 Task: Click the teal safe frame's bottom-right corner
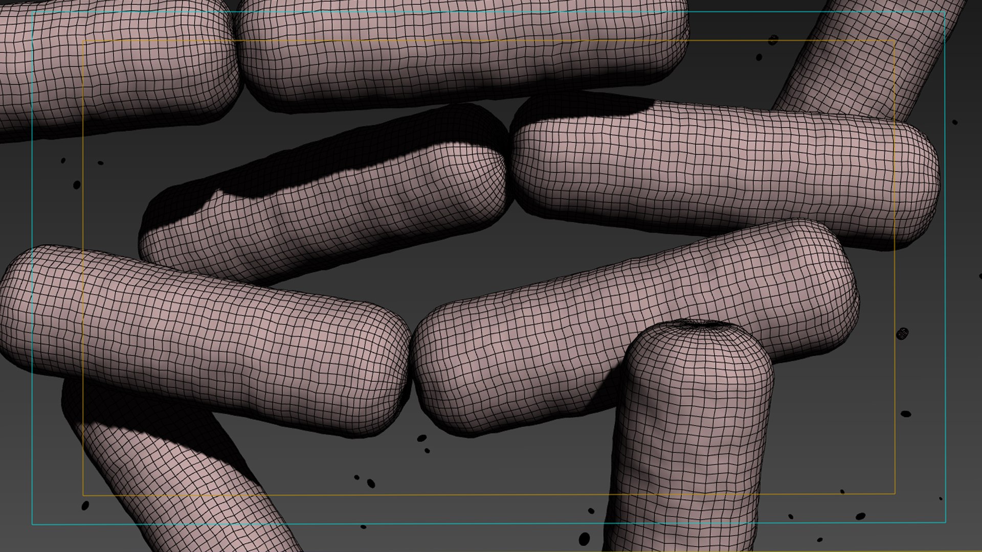tap(945, 522)
